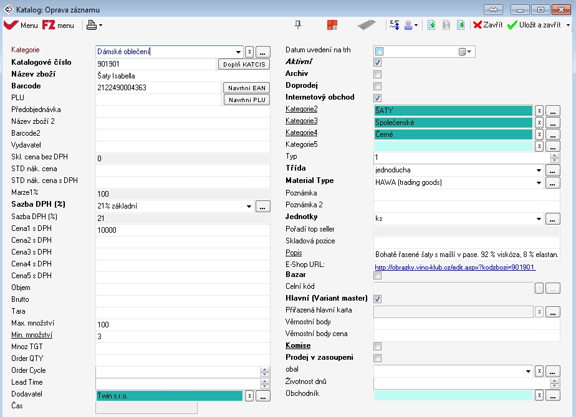Open Jednotky browse button (...)

[x=553, y=219]
